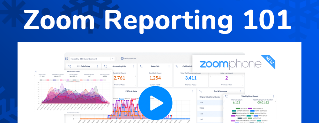Click the 911 Calls Today phone icon
Screen dimensions: 319x123
70,66
